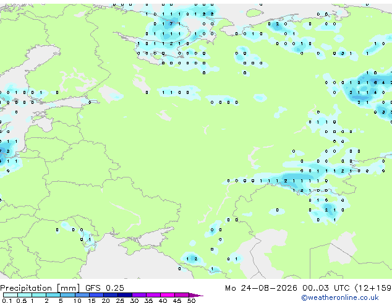The width and height of the screenshot is (392, 303).
Task: Select the navy swatch between 25 and 30
Action: pos(125,295)
